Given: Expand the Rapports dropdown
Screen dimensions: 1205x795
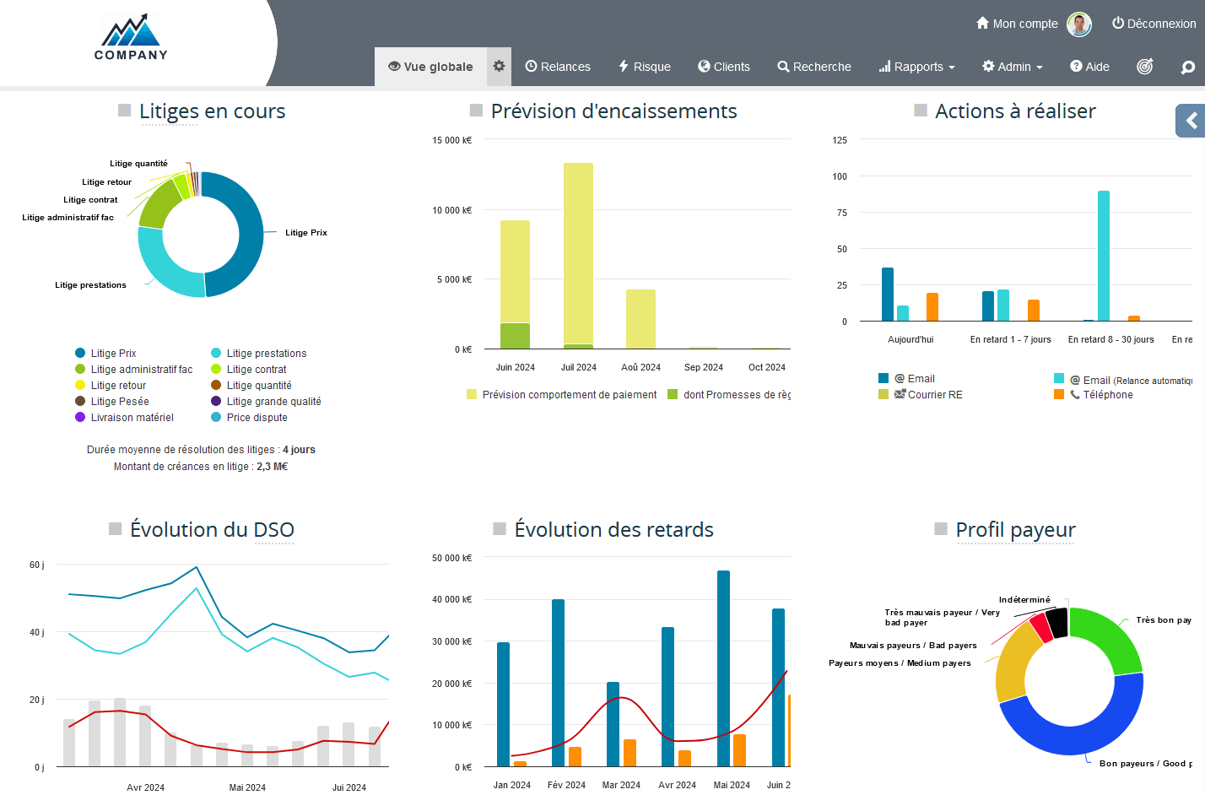Looking at the screenshot, I should [x=916, y=67].
